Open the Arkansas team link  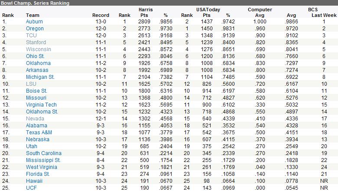pyautogui.click(x=37, y=70)
